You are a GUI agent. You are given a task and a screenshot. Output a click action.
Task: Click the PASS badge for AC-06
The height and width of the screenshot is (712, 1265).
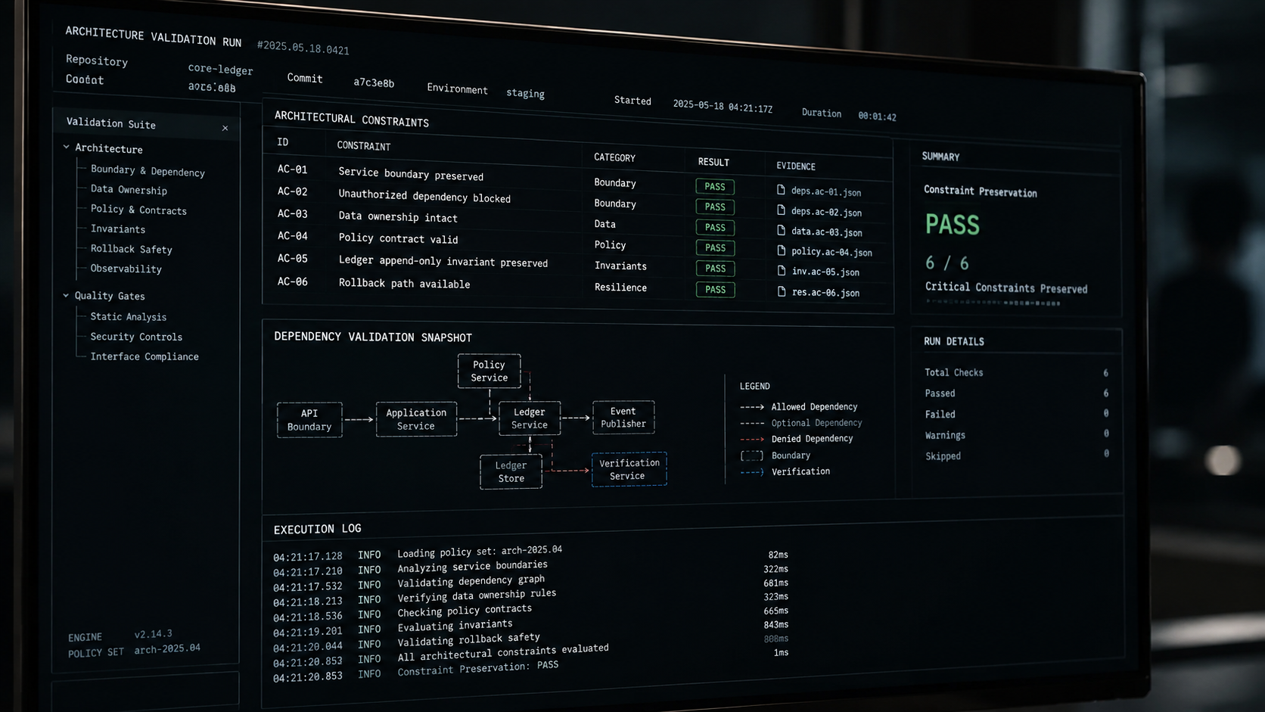coord(715,289)
